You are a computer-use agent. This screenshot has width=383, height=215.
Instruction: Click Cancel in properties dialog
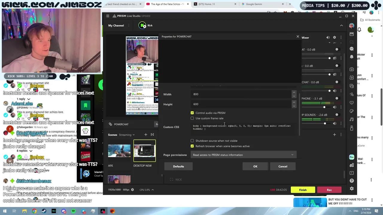click(x=283, y=166)
